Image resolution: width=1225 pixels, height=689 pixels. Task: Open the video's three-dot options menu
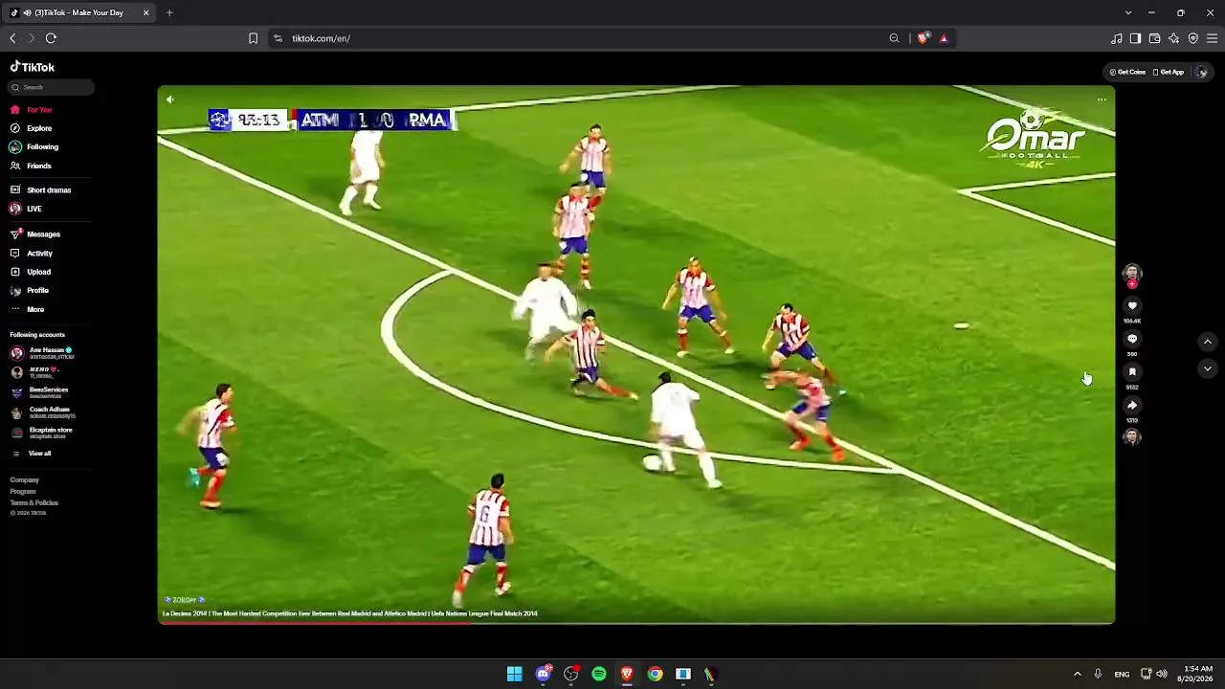click(1102, 100)
